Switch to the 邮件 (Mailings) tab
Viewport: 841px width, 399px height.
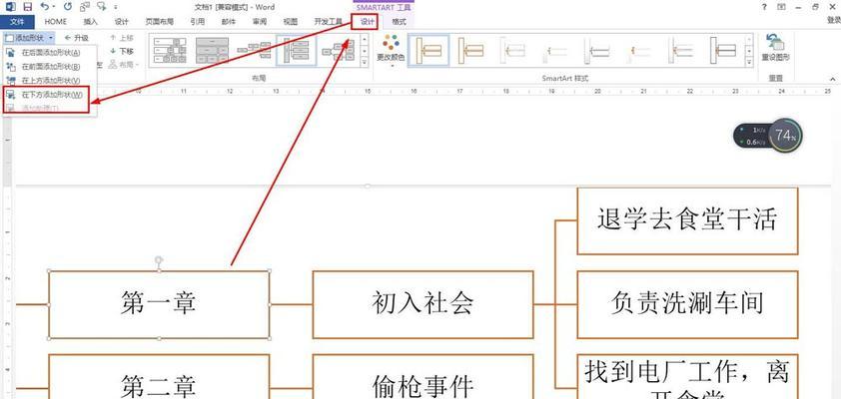point(228,22)
